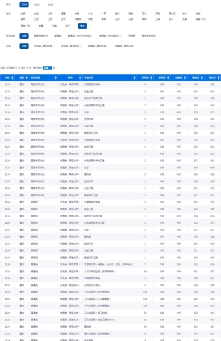Sort by 最高分 column sort icon
Image resolution: width=221 pixels, height=341 pixels.
(x=219, y=78)
